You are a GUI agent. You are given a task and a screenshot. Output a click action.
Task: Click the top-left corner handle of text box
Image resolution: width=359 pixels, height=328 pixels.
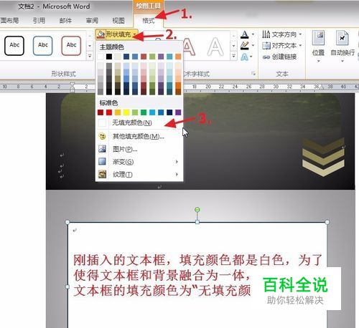coord(67,222)
